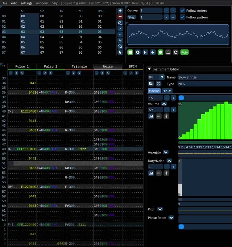
Task: Remove the current order with the red minus icon
Action: point(120,17)
